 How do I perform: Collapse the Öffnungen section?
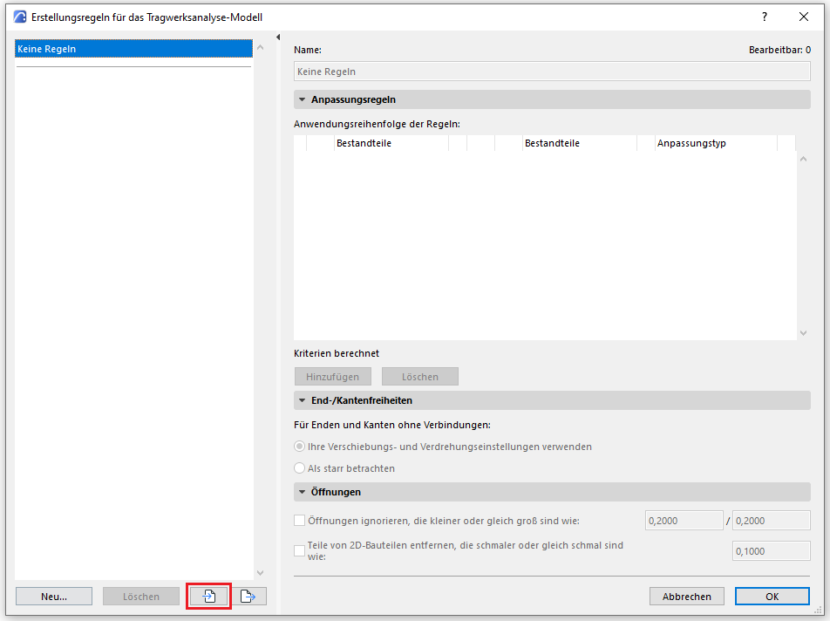pos(303,492)
